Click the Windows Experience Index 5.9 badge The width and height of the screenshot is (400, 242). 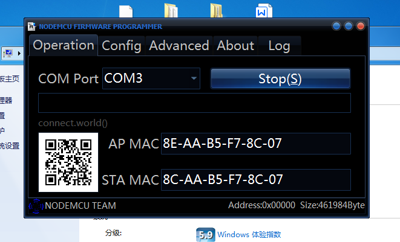pos(205,235)
